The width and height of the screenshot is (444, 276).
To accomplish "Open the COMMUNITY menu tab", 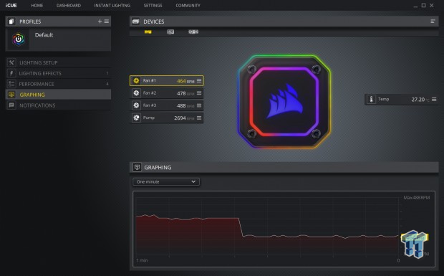I will tap(188, 6).
